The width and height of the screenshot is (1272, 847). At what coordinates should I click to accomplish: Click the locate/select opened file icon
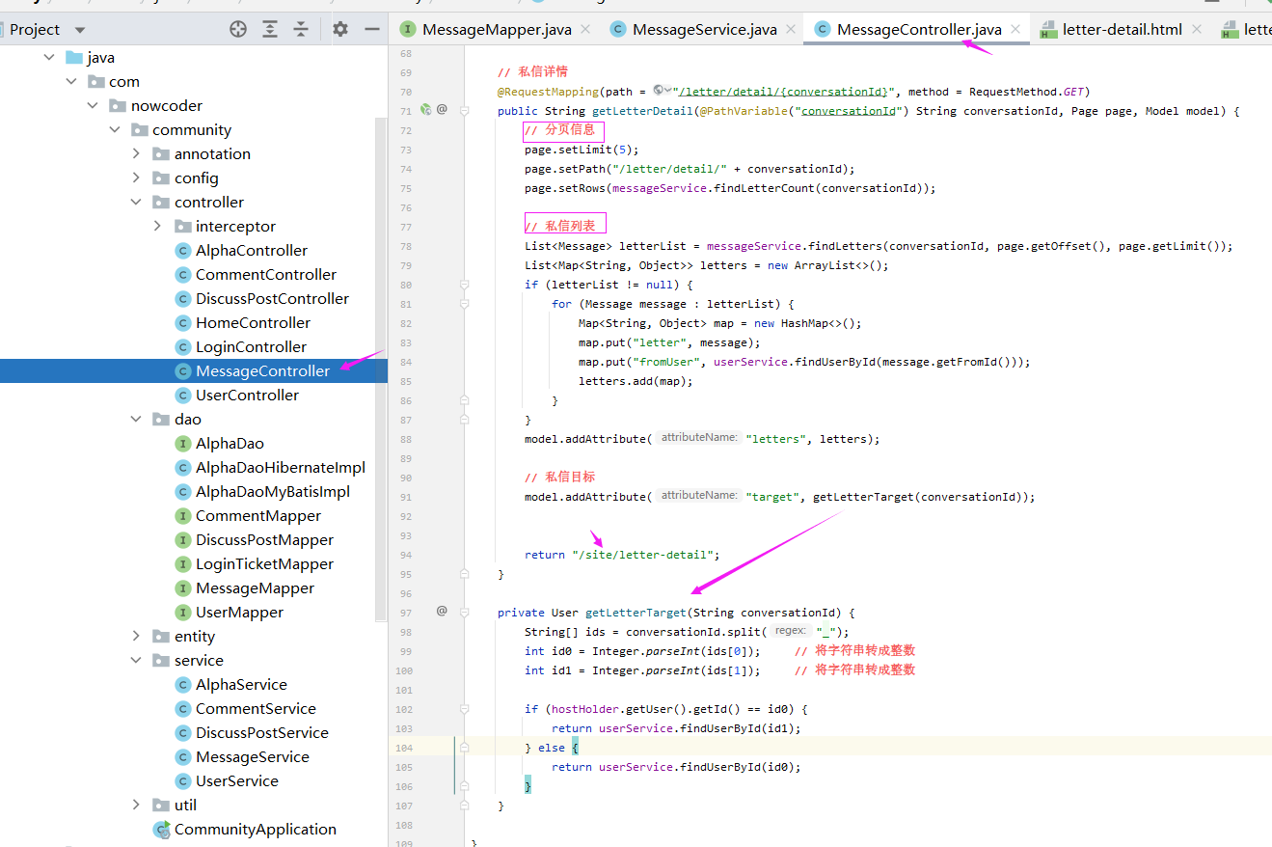(238, 30)
